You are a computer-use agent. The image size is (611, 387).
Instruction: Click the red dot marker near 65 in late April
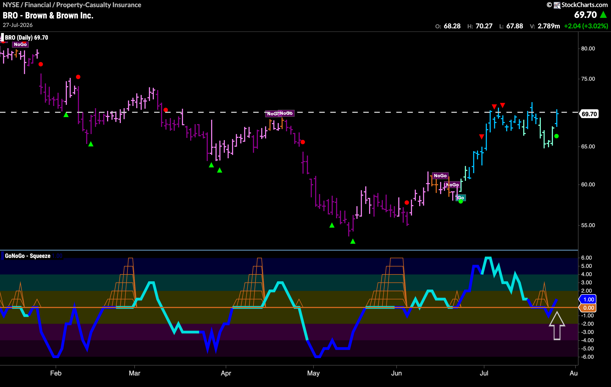(x=303, y=142)
